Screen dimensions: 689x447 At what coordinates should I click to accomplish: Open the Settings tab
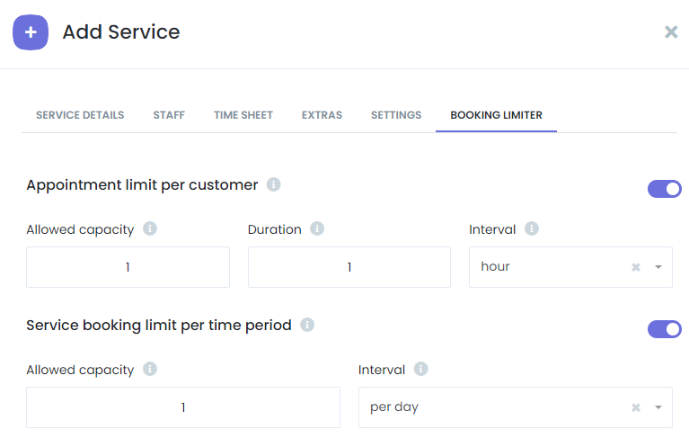click(x=396, y=115)
